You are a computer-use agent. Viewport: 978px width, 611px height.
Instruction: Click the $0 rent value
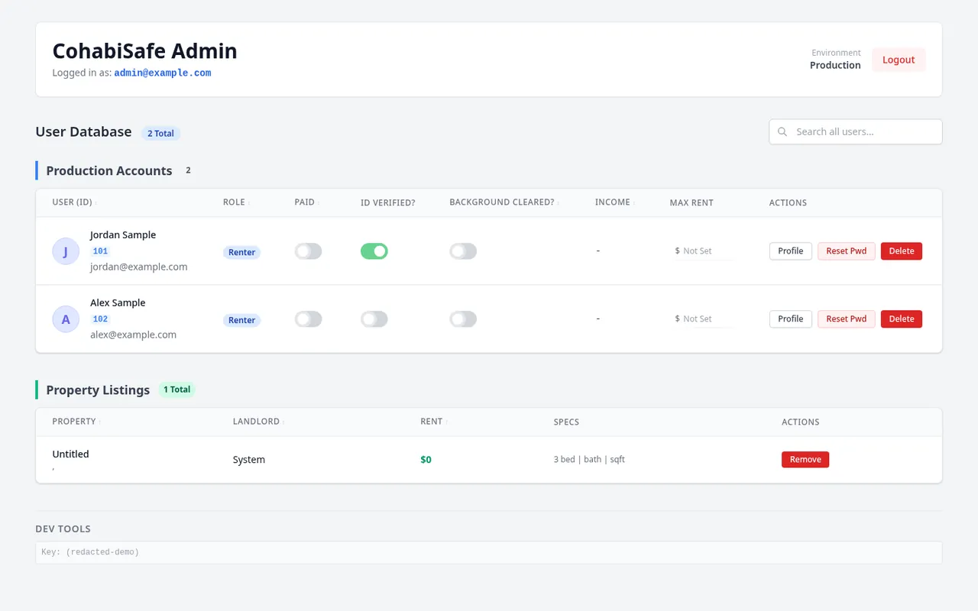pos(426,460)
